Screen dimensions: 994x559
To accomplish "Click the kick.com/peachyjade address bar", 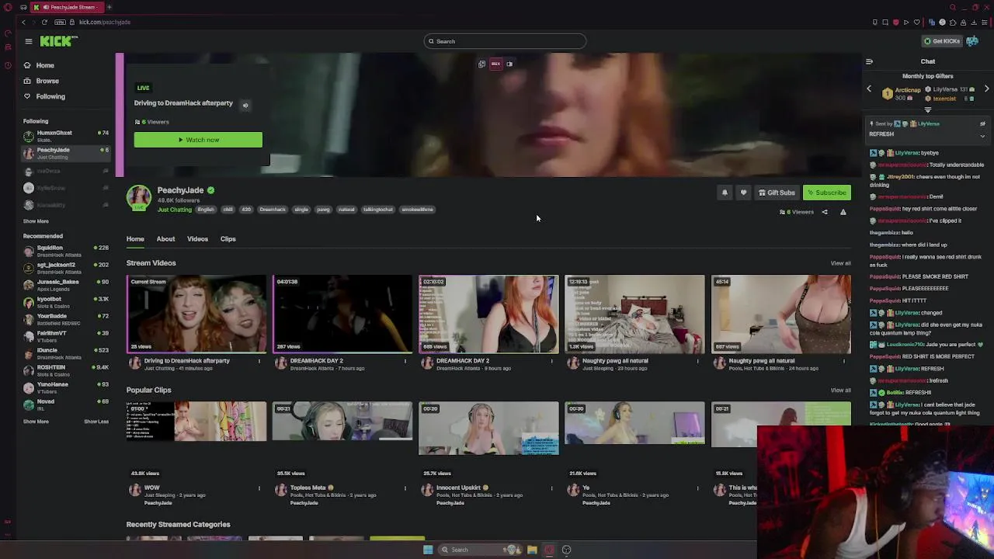I will click(105, 23).
